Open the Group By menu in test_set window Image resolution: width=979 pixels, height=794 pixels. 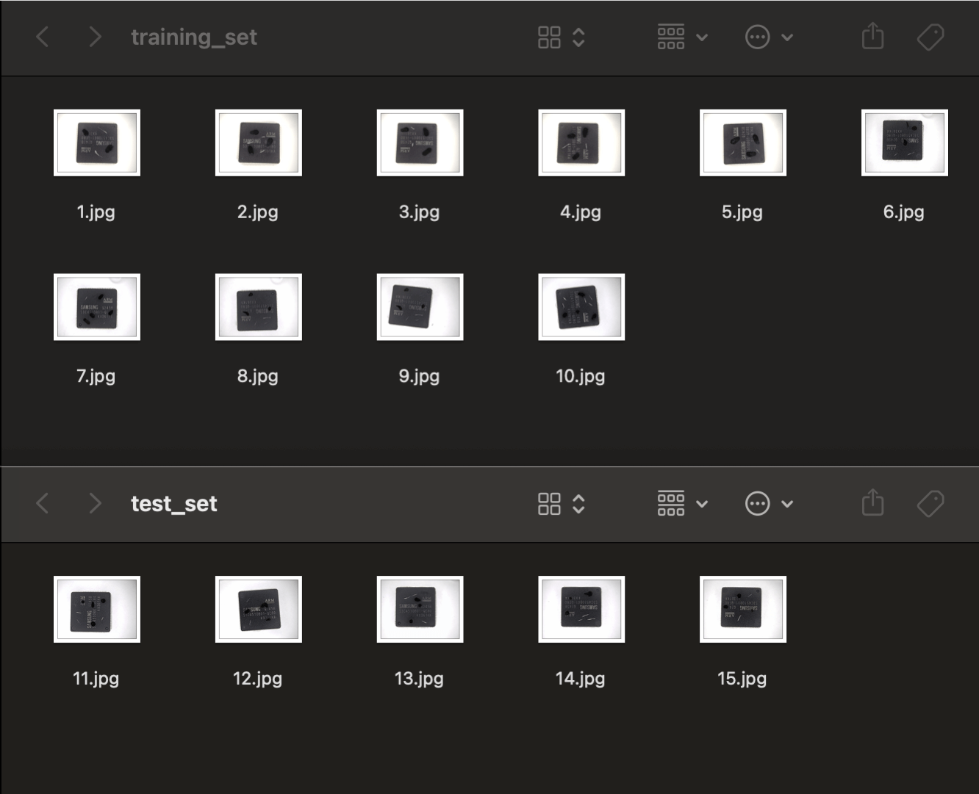(682, 504)
